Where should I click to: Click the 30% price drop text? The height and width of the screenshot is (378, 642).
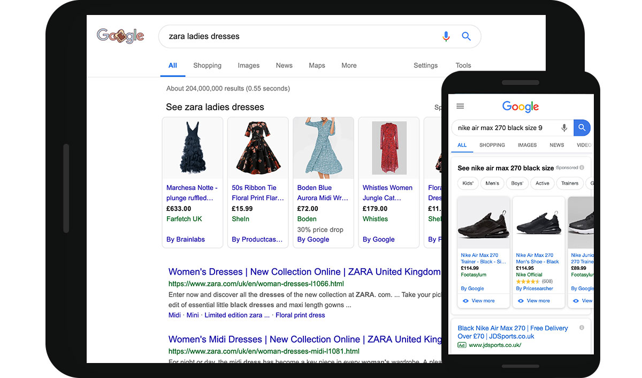(320, 229)
